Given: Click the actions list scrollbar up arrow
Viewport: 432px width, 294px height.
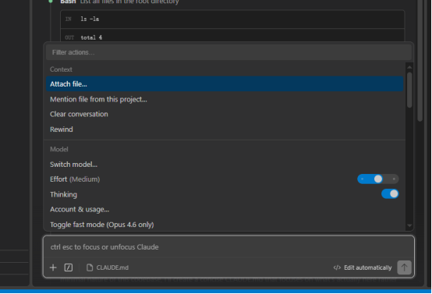Looking at the screenshot, I should click(x=409, y=67).
